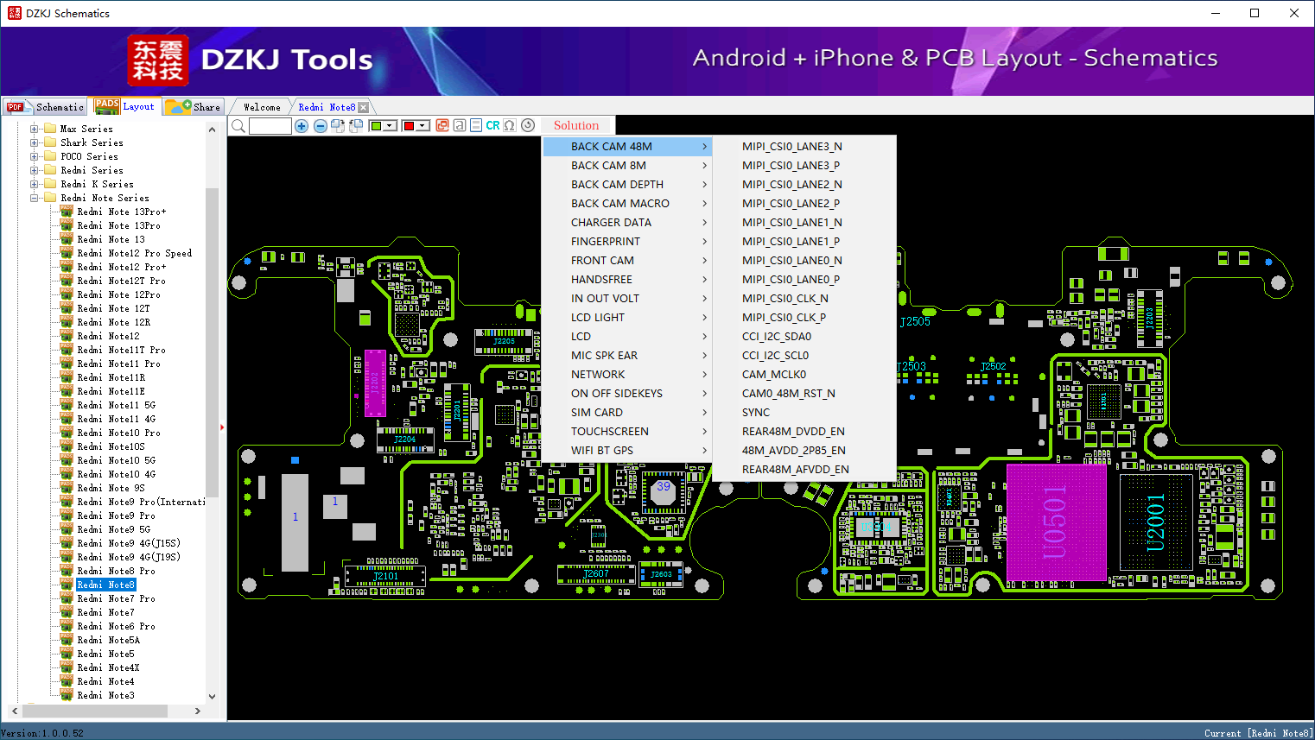The height and width of the screenshot is (740, 1315).
Task: Switch to the Share tab
Action: click(x=193, y=106)
